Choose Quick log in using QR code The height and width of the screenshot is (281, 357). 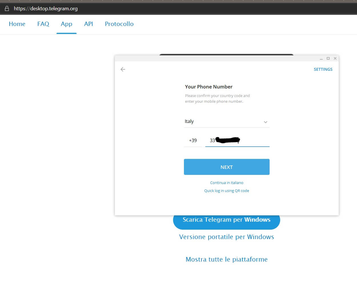[226, 191]
